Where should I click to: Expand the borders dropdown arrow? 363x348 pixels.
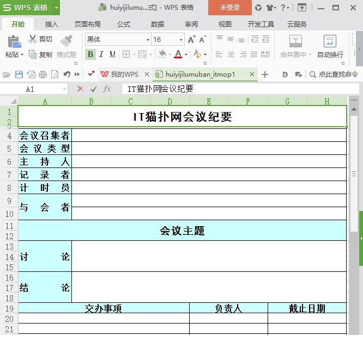[134, 55]
